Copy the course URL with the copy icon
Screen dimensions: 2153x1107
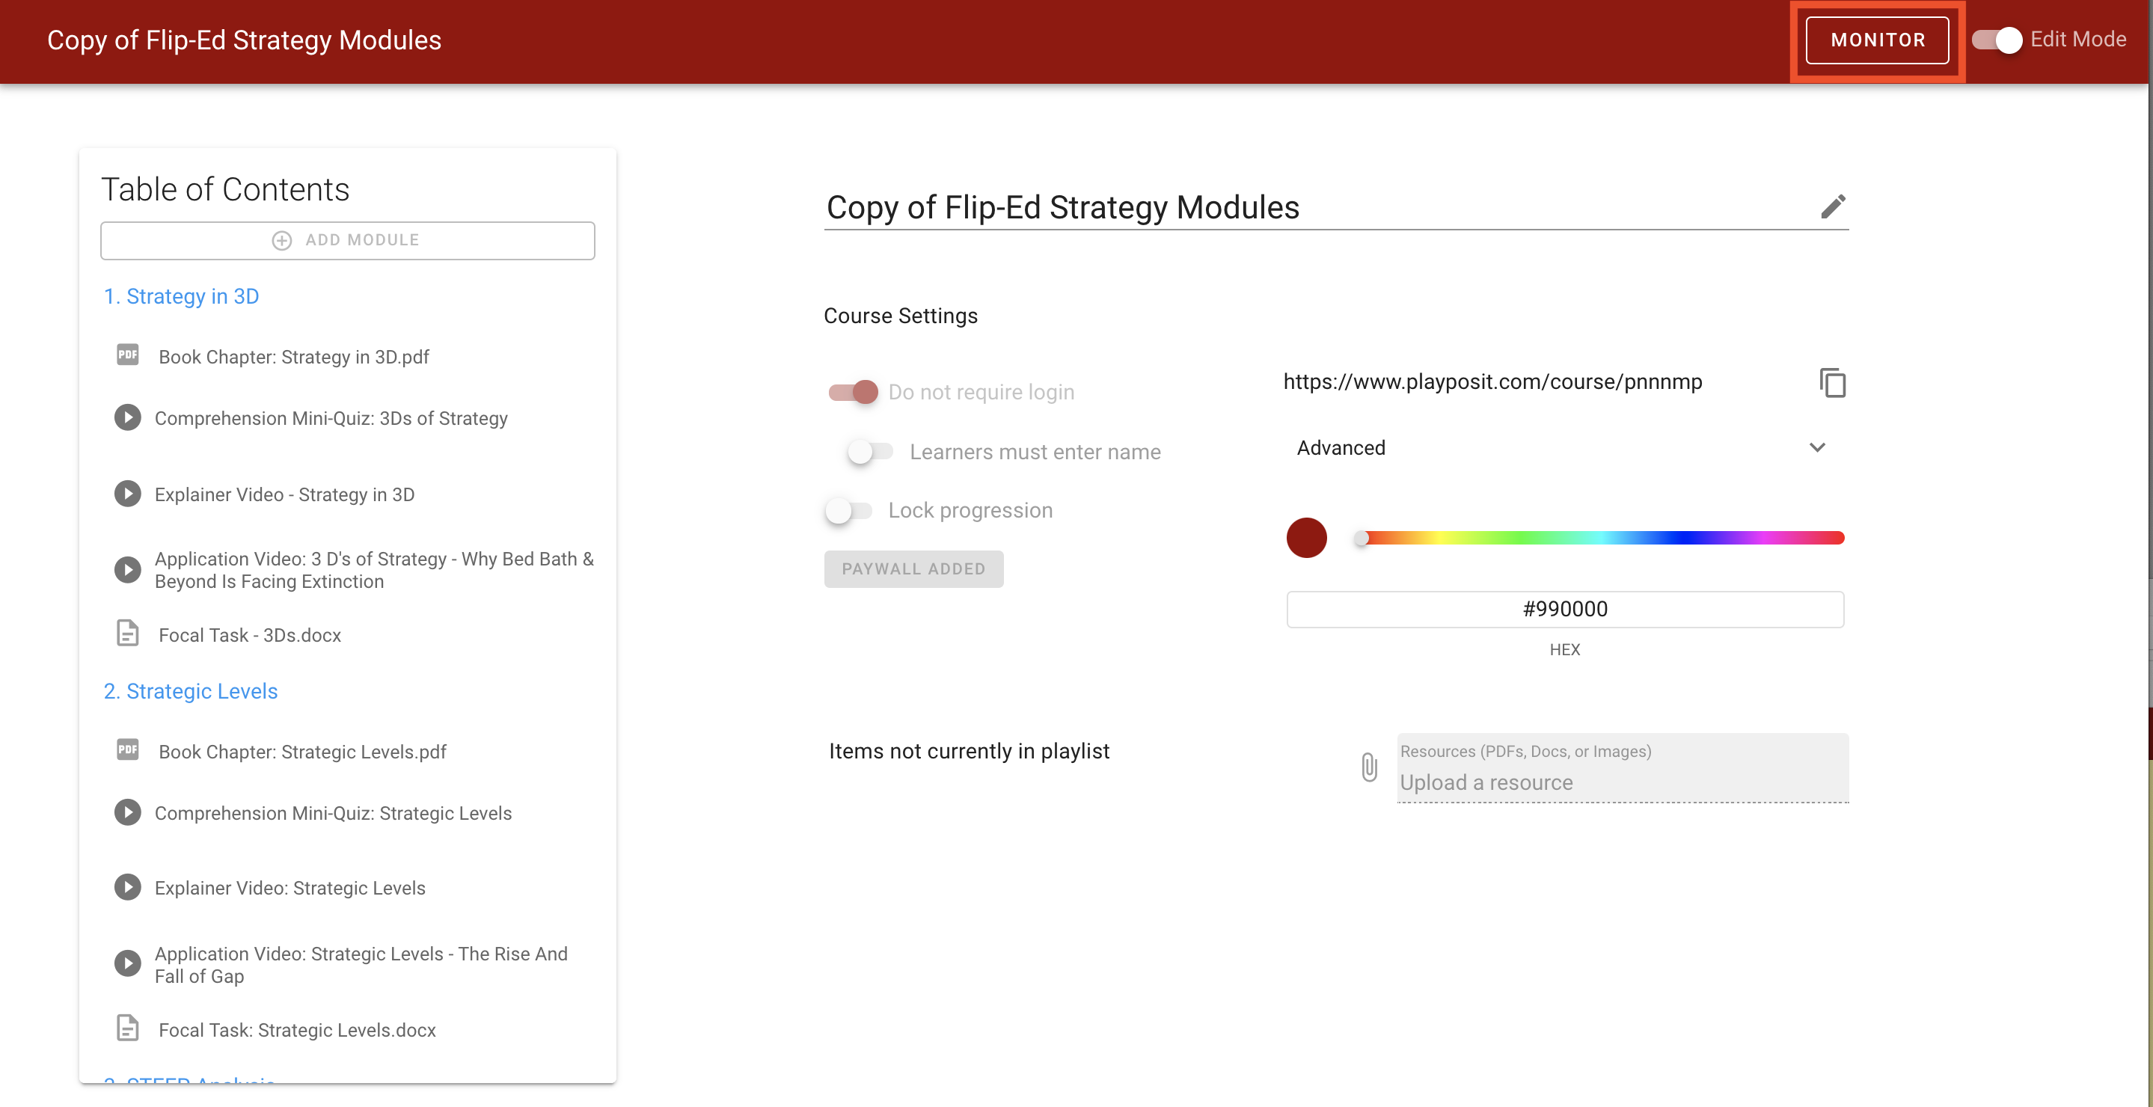(x=1832, y=383)
